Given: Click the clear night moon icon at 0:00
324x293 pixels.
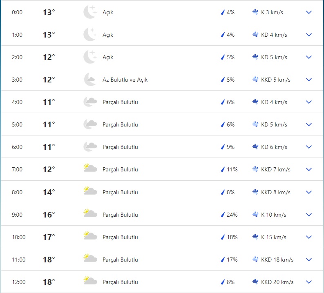Looking at the screenshot, I should pyautogui.click(x=89, y=12).
